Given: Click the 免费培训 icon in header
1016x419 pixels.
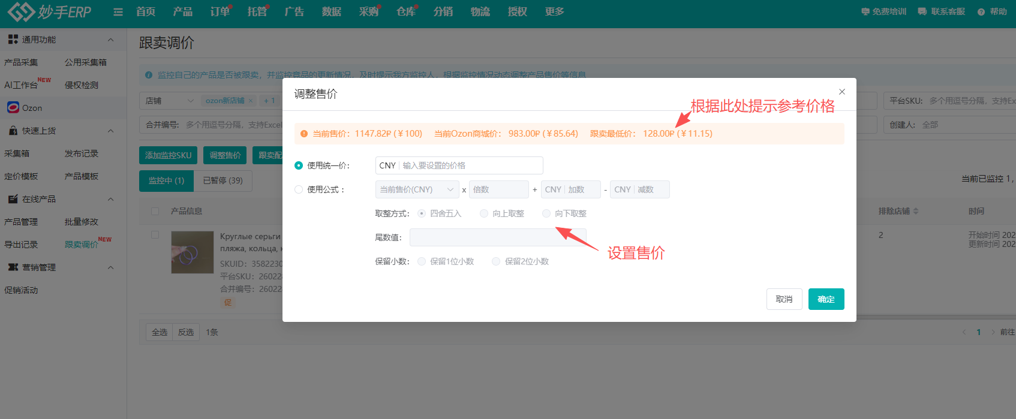Looking at the screenshot, I should click(865, 11).
